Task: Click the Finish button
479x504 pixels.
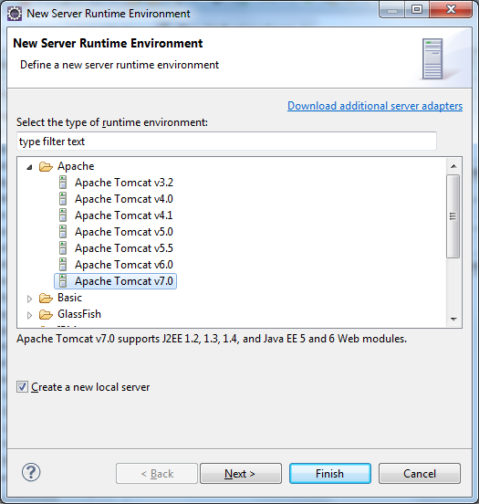Action: 330,474
